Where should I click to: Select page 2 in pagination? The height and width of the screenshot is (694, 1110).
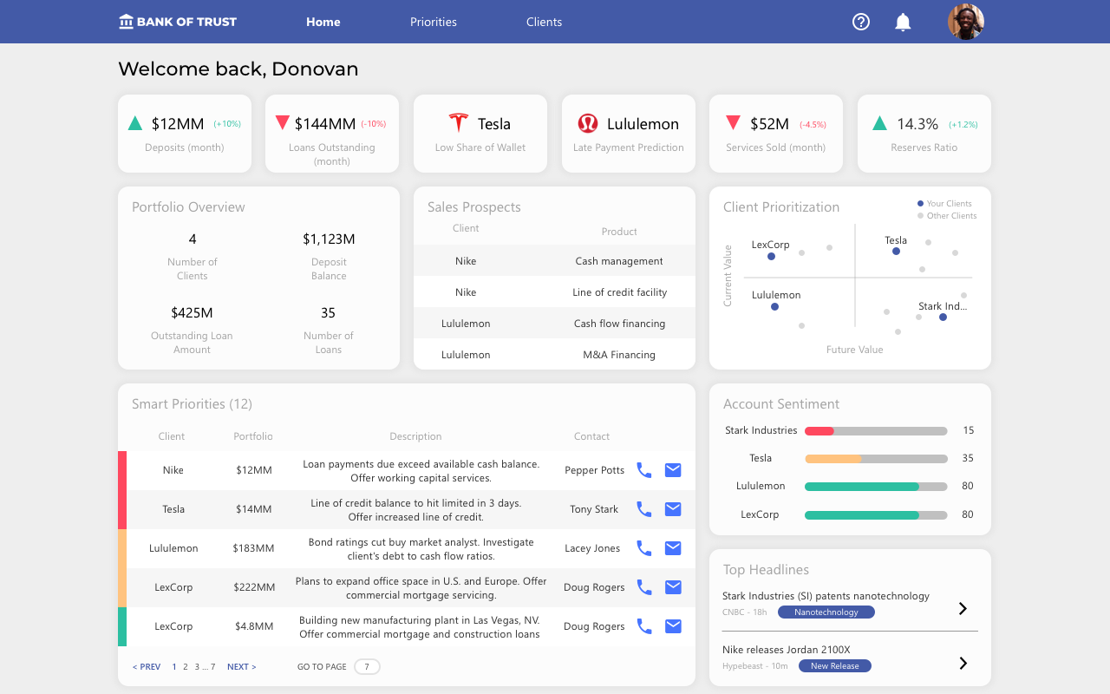tap(185, 667)
